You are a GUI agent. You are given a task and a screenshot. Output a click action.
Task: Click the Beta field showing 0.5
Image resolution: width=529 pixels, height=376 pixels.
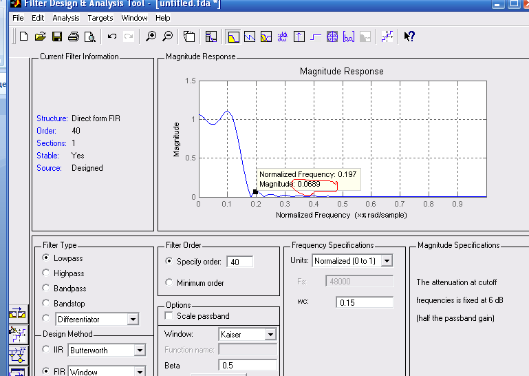point(248,365)
